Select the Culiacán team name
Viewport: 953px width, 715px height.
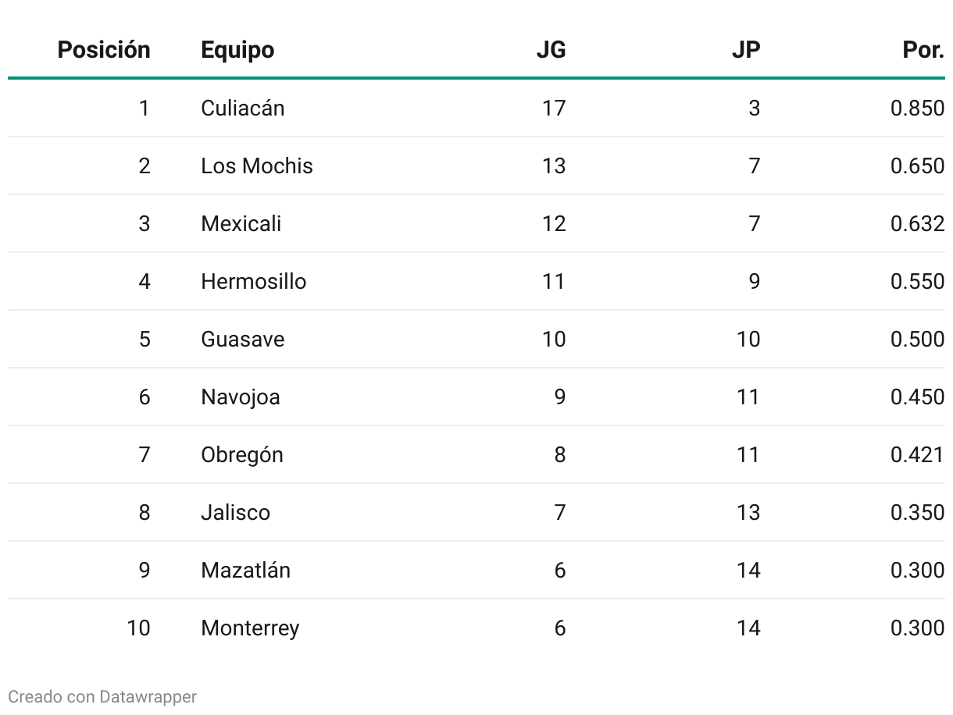243,108
